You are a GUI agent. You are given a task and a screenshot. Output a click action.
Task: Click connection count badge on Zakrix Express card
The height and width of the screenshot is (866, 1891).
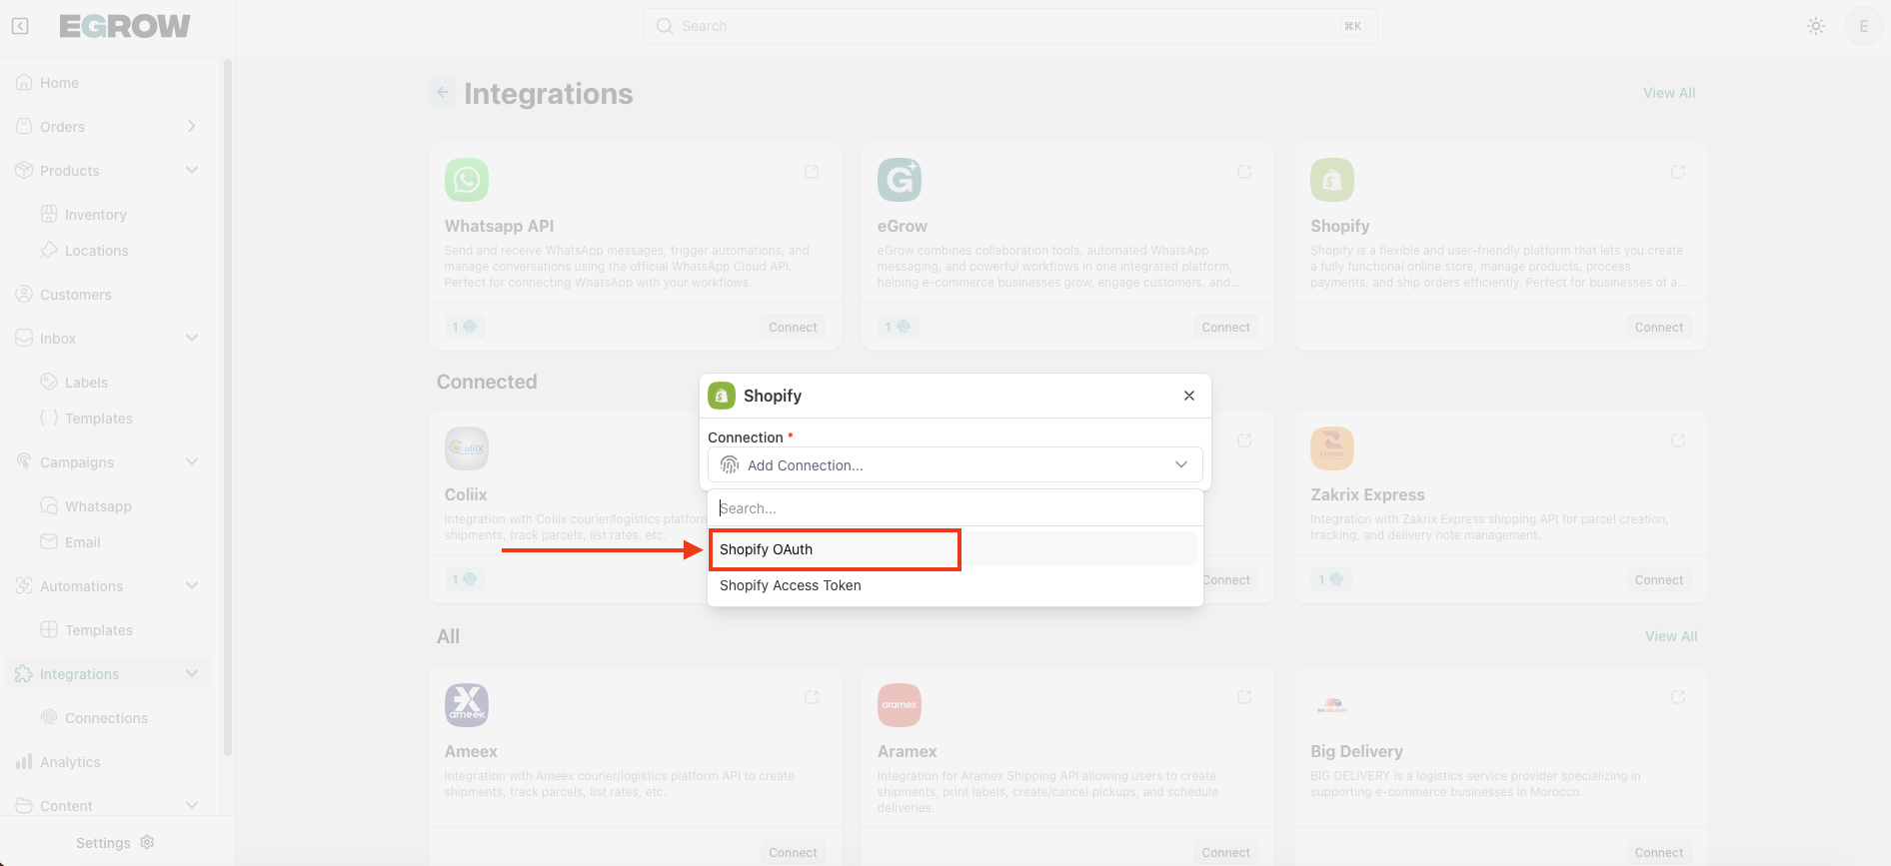tap(1330, 579)
